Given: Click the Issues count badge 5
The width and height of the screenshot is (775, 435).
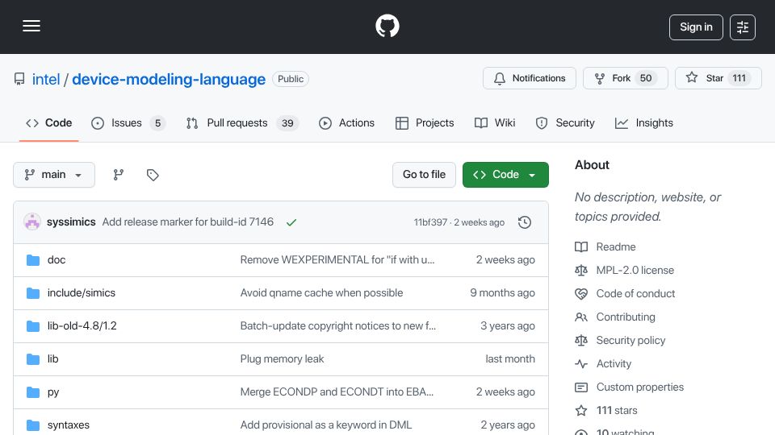Looking at the screenshot, I should click(157, 123).
